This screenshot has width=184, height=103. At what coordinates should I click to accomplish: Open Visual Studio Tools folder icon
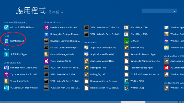coord(6,81)
